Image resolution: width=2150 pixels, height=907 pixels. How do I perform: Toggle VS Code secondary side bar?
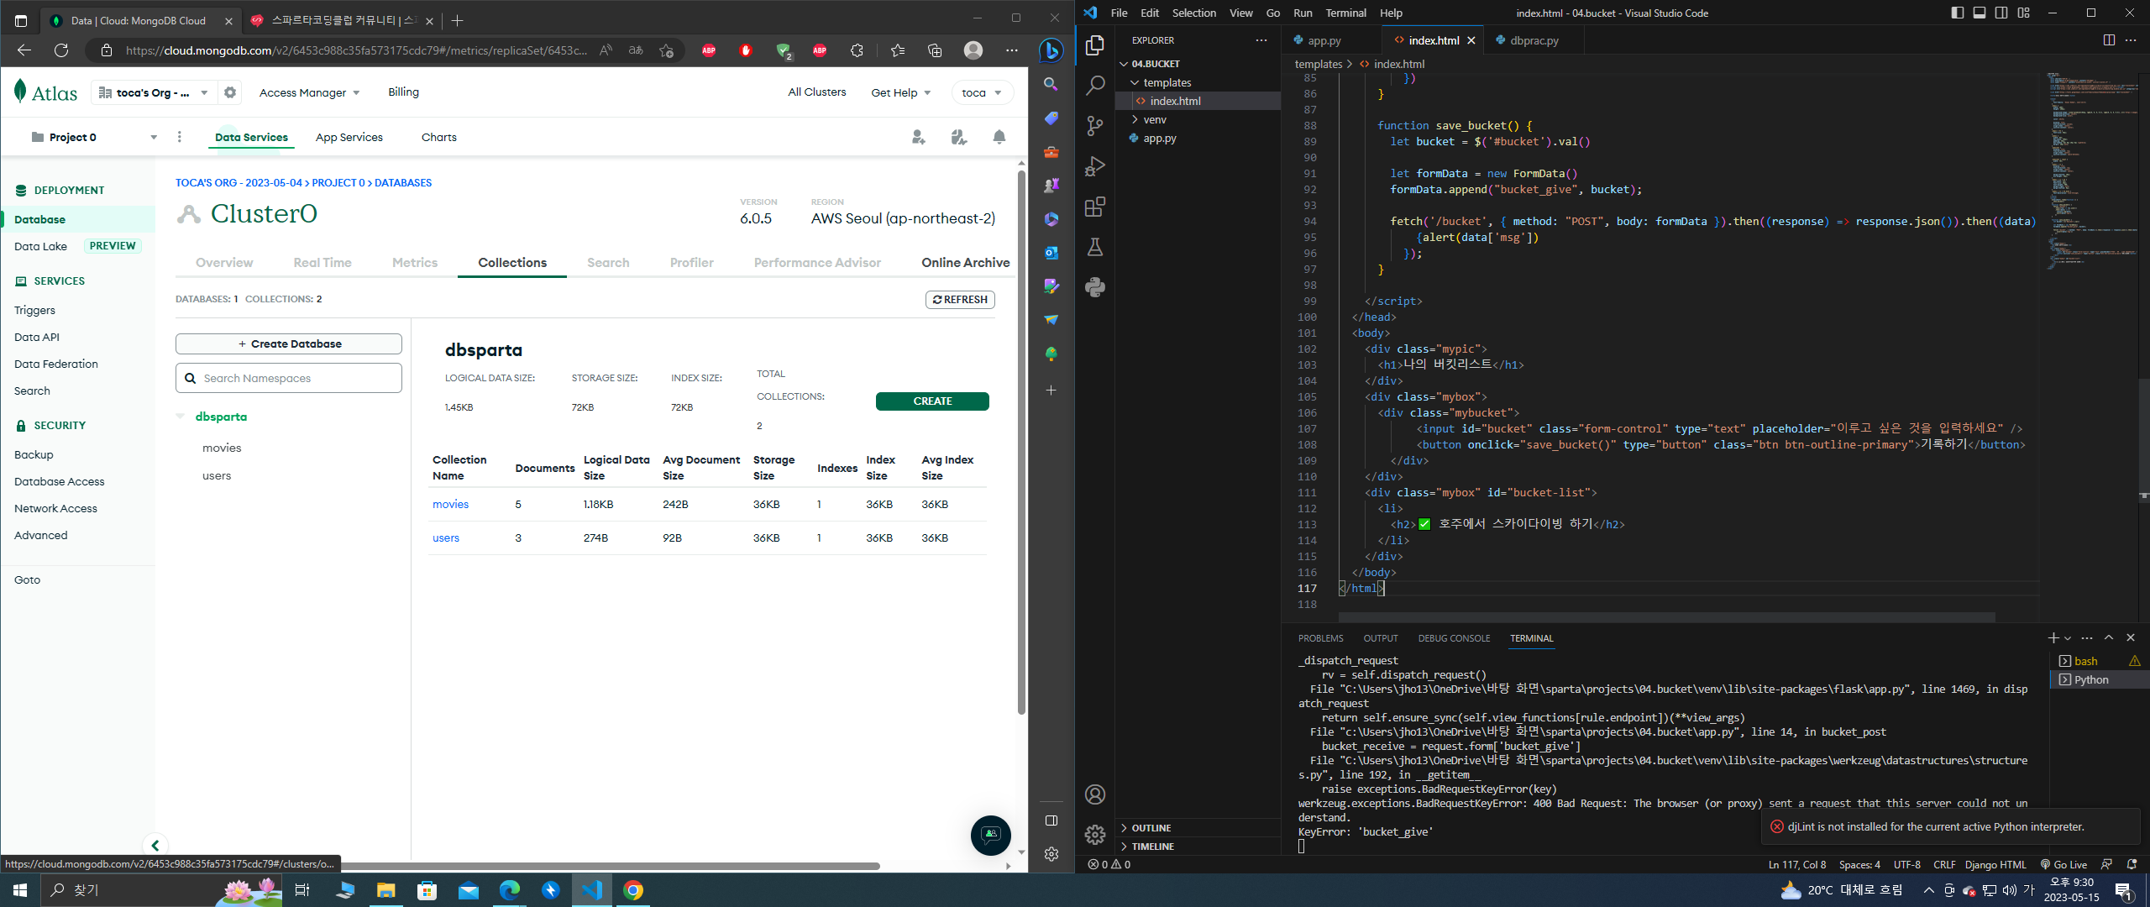click(2001, 13)
